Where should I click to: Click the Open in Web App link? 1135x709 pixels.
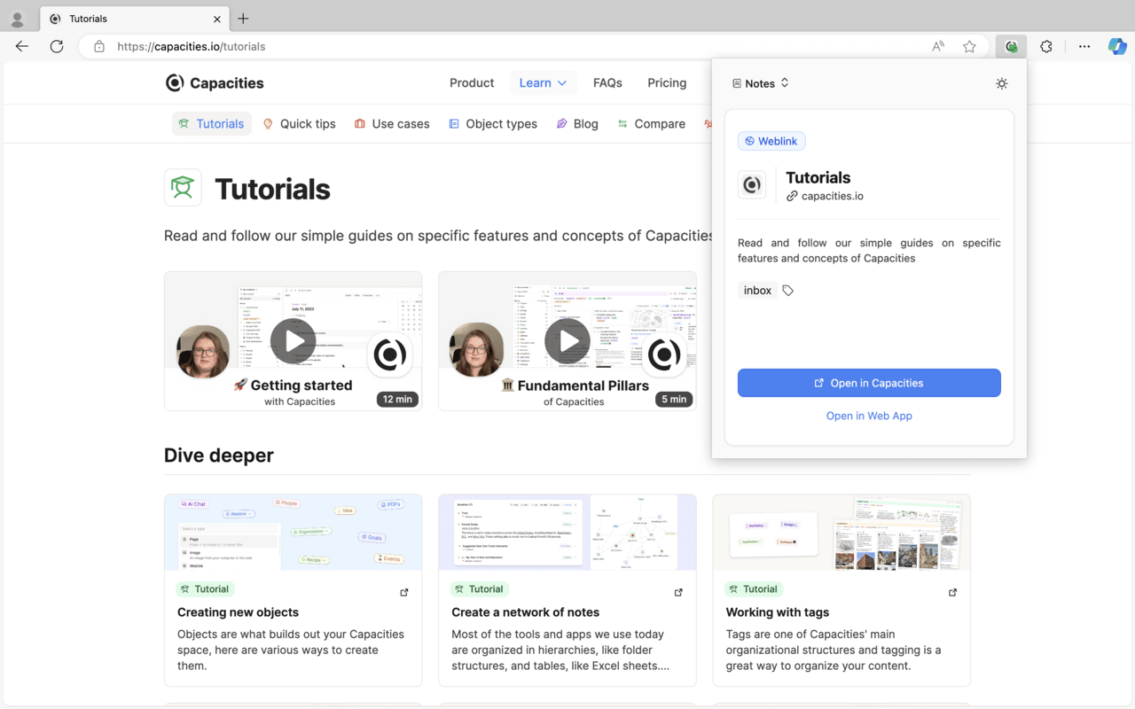coord(869,416)
